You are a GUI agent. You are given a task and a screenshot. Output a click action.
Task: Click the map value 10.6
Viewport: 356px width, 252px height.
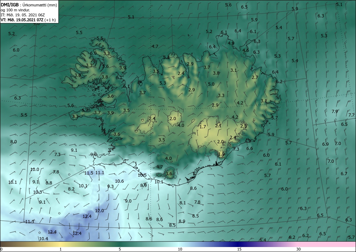pos(119,181)
